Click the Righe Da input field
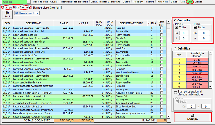Image resolution: width=215 pixels, height=125 pixels. [204, 33]
